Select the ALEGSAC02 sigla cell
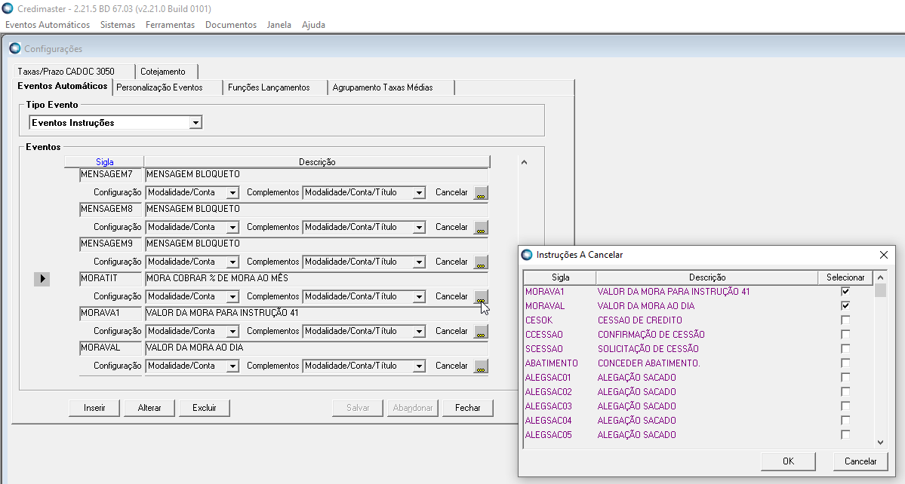Screen dimensions: 905x484 548,392
